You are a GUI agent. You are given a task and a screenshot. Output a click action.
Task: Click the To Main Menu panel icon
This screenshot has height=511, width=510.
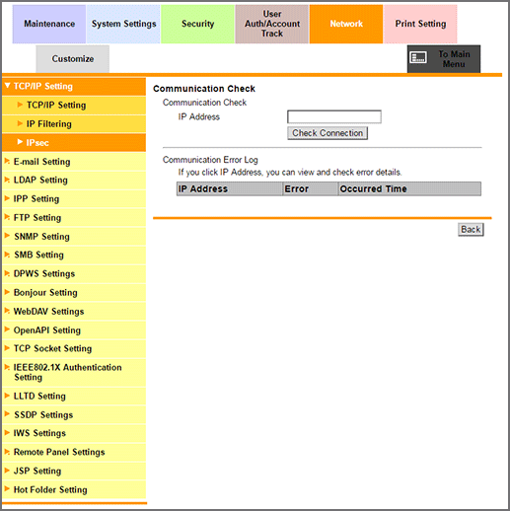[x=418, y=57]
